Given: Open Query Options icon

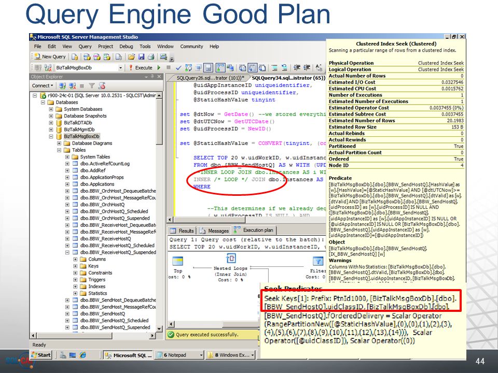Looking at the screenshot, I should [x=199, y=67].
